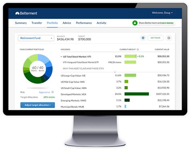The image size is (190, 150).
Task: Open Why this asset class and these ETFs
Action: (x=83, y=69)
